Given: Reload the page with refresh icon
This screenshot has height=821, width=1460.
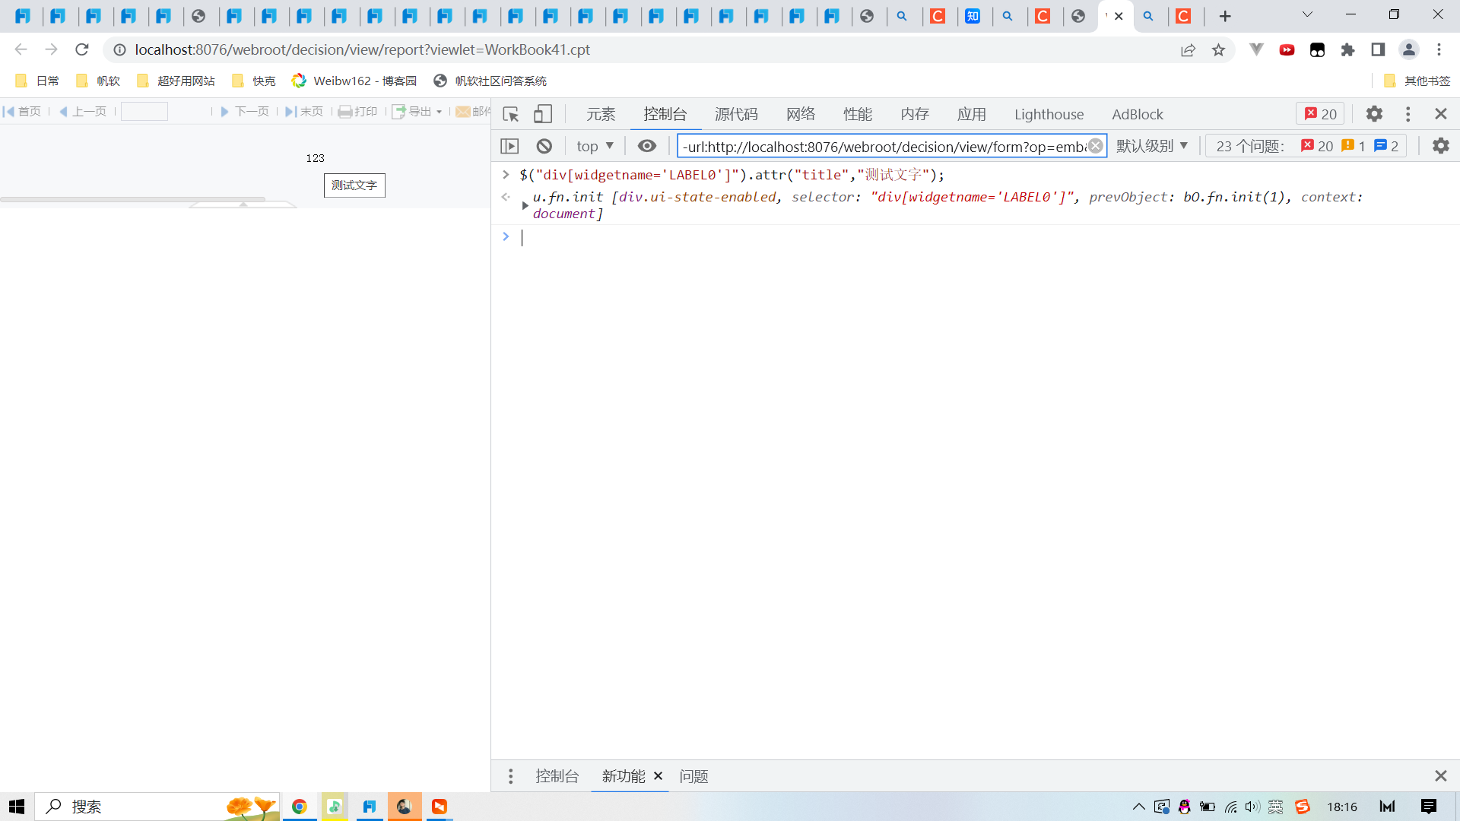Looking at the screenshot, I should coord(82,49).
